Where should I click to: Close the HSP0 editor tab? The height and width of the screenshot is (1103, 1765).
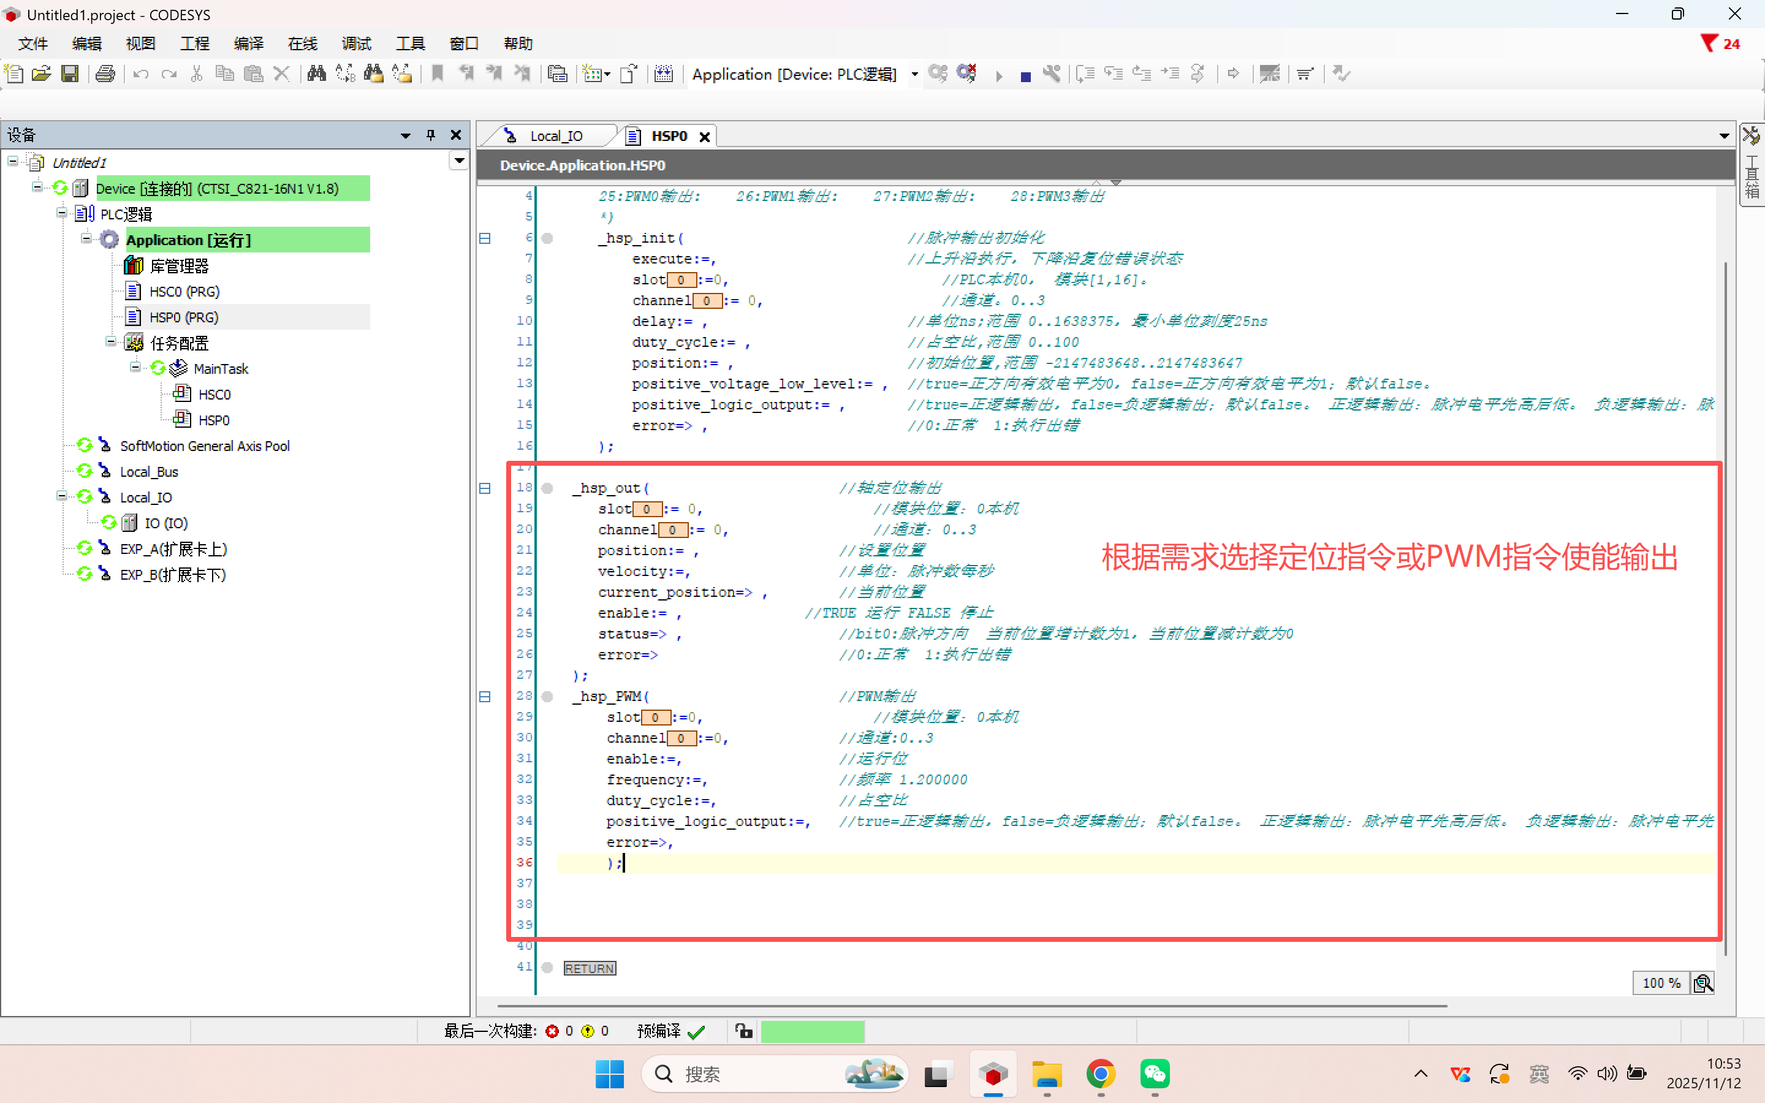point(705,137)
